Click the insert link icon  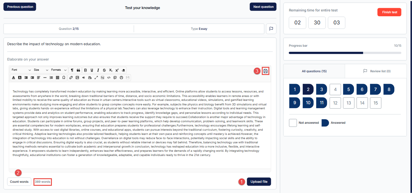pos(71,77)
